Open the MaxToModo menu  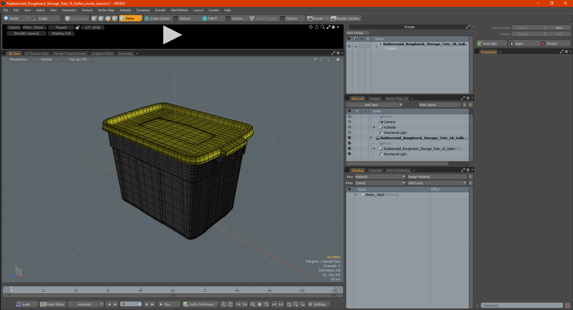pyautogui.click(x=179, y=10)
